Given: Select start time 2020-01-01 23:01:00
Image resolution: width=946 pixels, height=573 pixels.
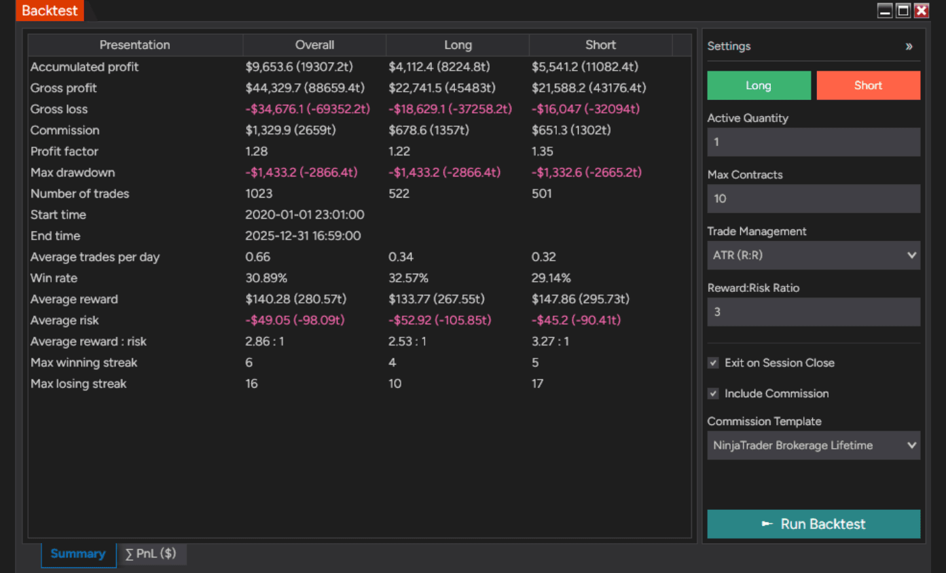Looking at the screenshot, I should [x=305, y=215].
